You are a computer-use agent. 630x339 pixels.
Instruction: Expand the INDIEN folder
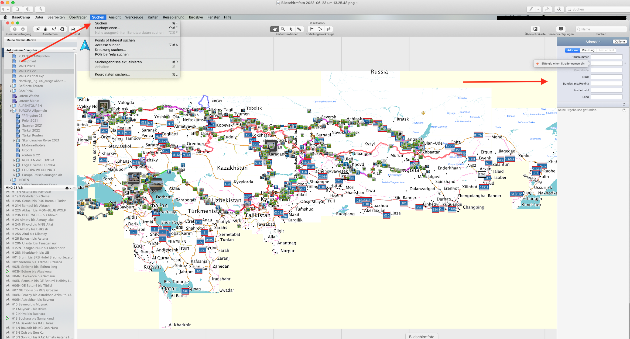point(11,180)
